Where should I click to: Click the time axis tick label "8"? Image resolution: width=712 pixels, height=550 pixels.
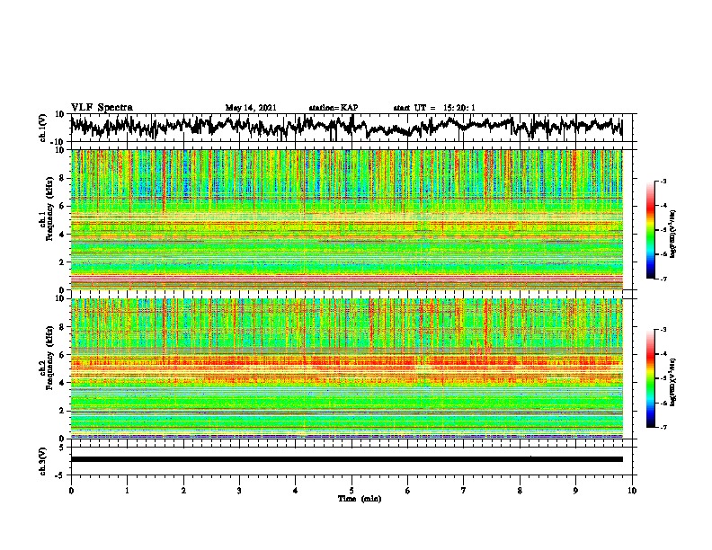point(520,491)
